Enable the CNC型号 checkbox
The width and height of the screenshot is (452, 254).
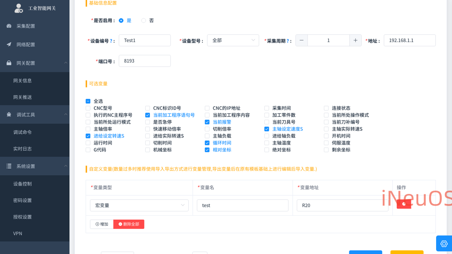click(x=88, y=108)
